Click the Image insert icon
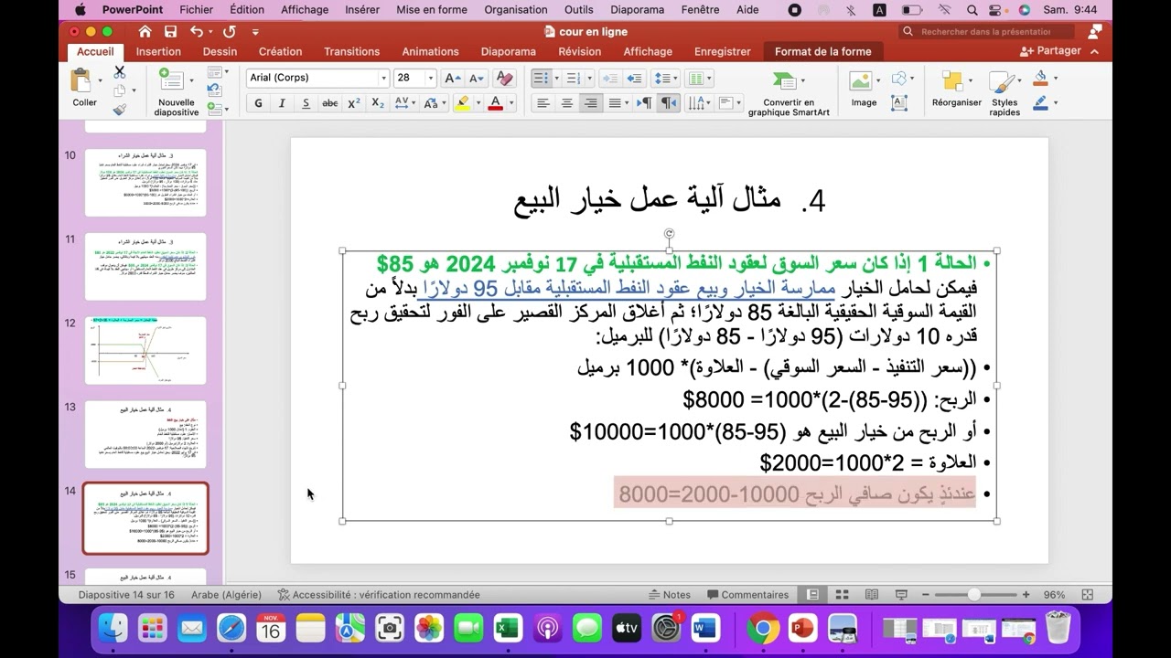Image resolution: width=1171 pixels, height=658 pixels. point(860,80)
